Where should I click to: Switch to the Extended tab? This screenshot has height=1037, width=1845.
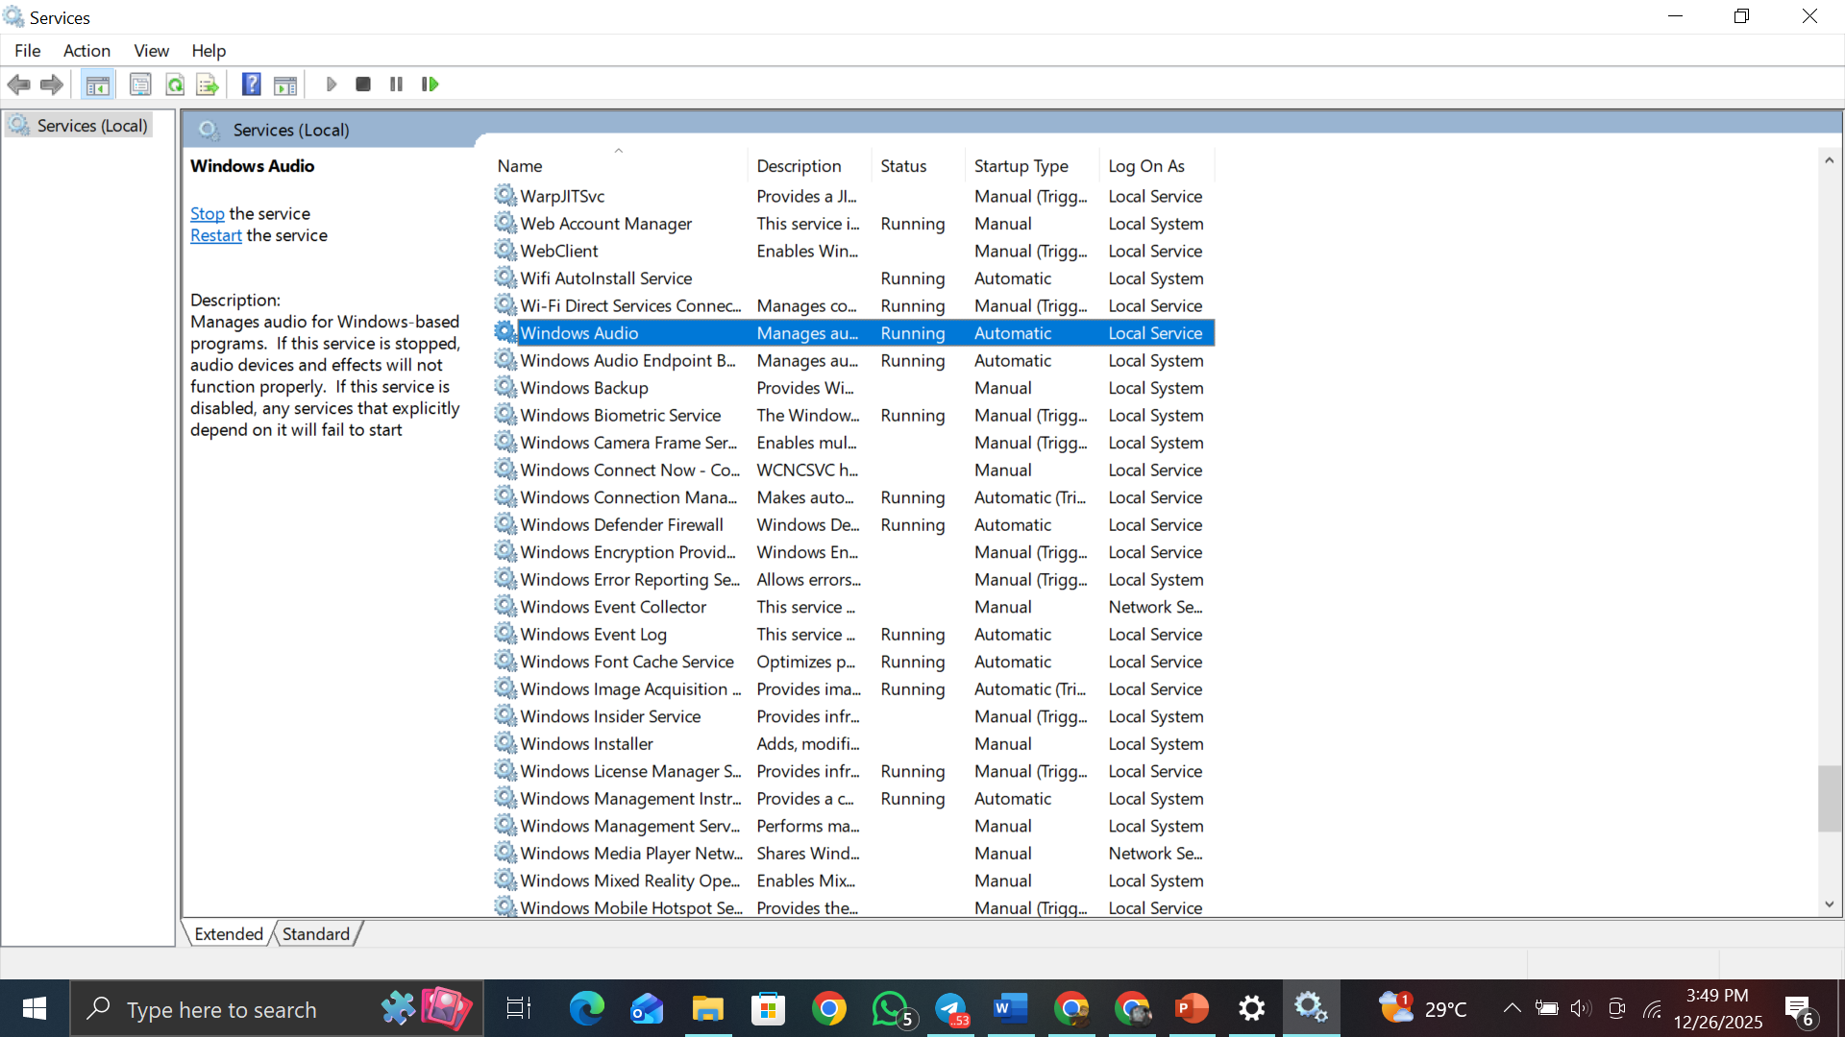click(x=229, y=934)
